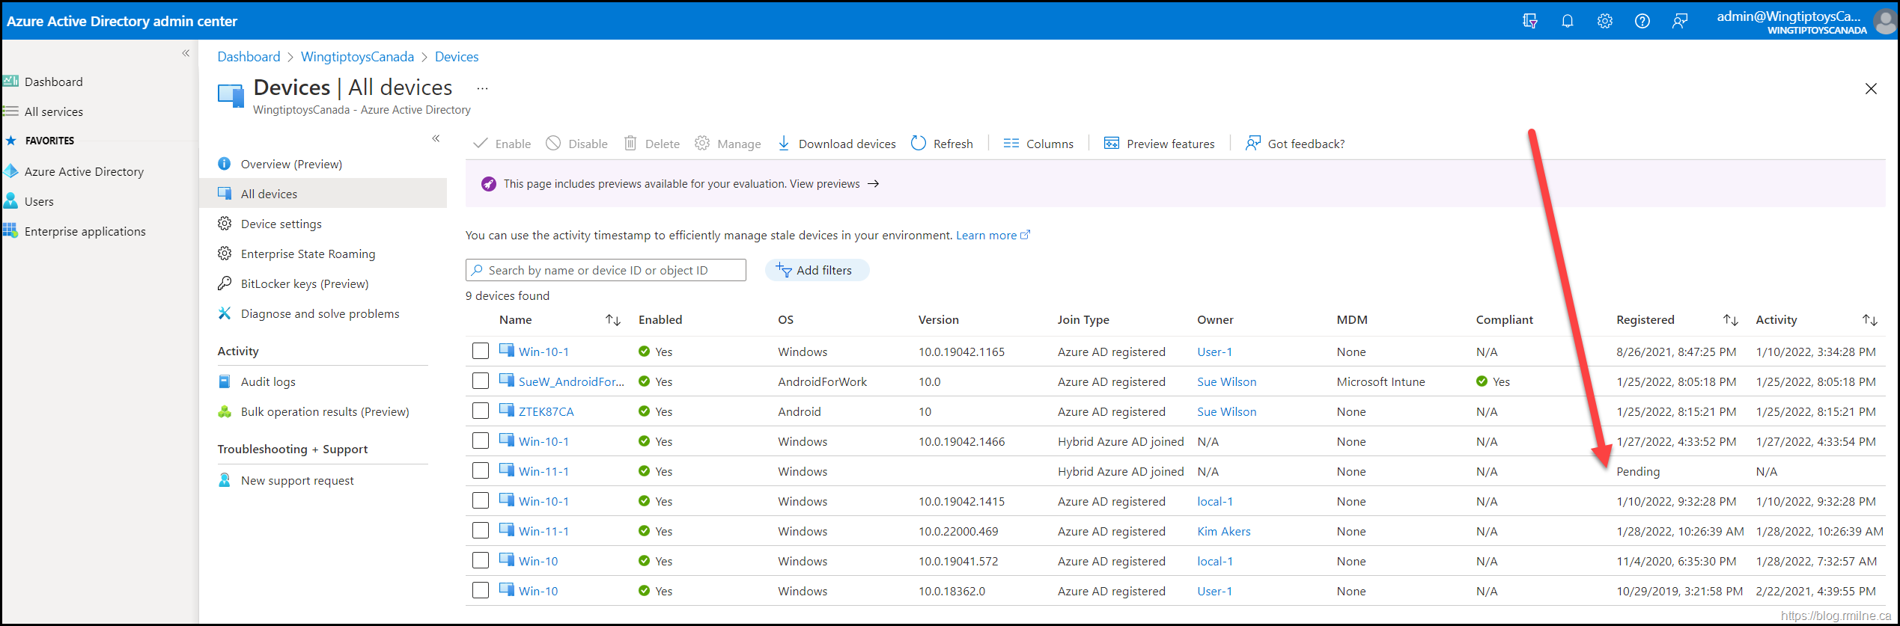Open Device settings menu item
The image size is (1900, 626).
[281, 224]
